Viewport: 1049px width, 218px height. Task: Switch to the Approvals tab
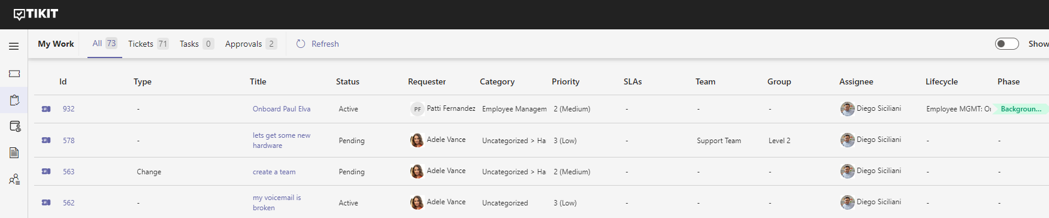[x=251, y=44]
